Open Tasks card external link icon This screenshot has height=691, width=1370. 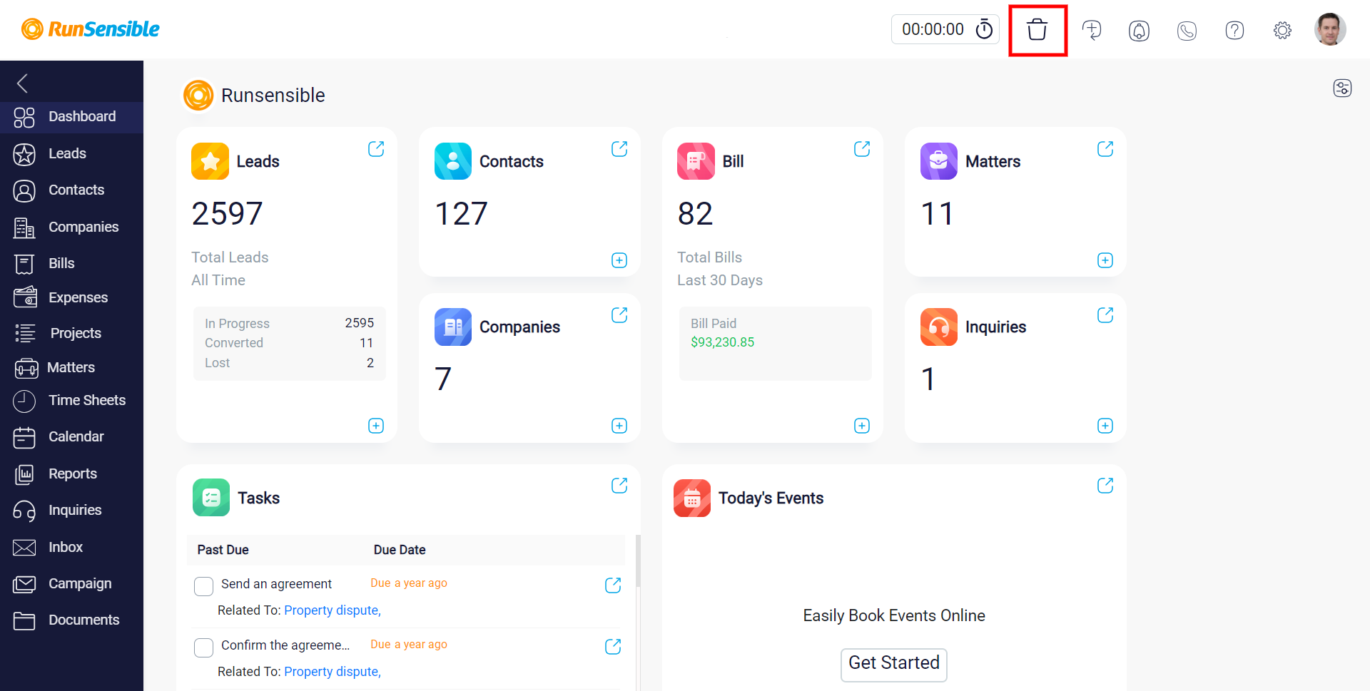click(x=619, y=485)
